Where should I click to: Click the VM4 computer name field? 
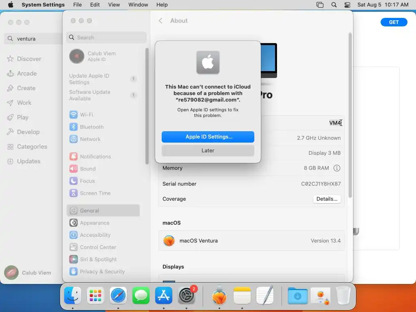coord(335,123)
